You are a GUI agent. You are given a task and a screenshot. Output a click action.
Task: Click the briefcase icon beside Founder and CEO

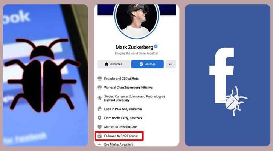(x=99, y=79)
